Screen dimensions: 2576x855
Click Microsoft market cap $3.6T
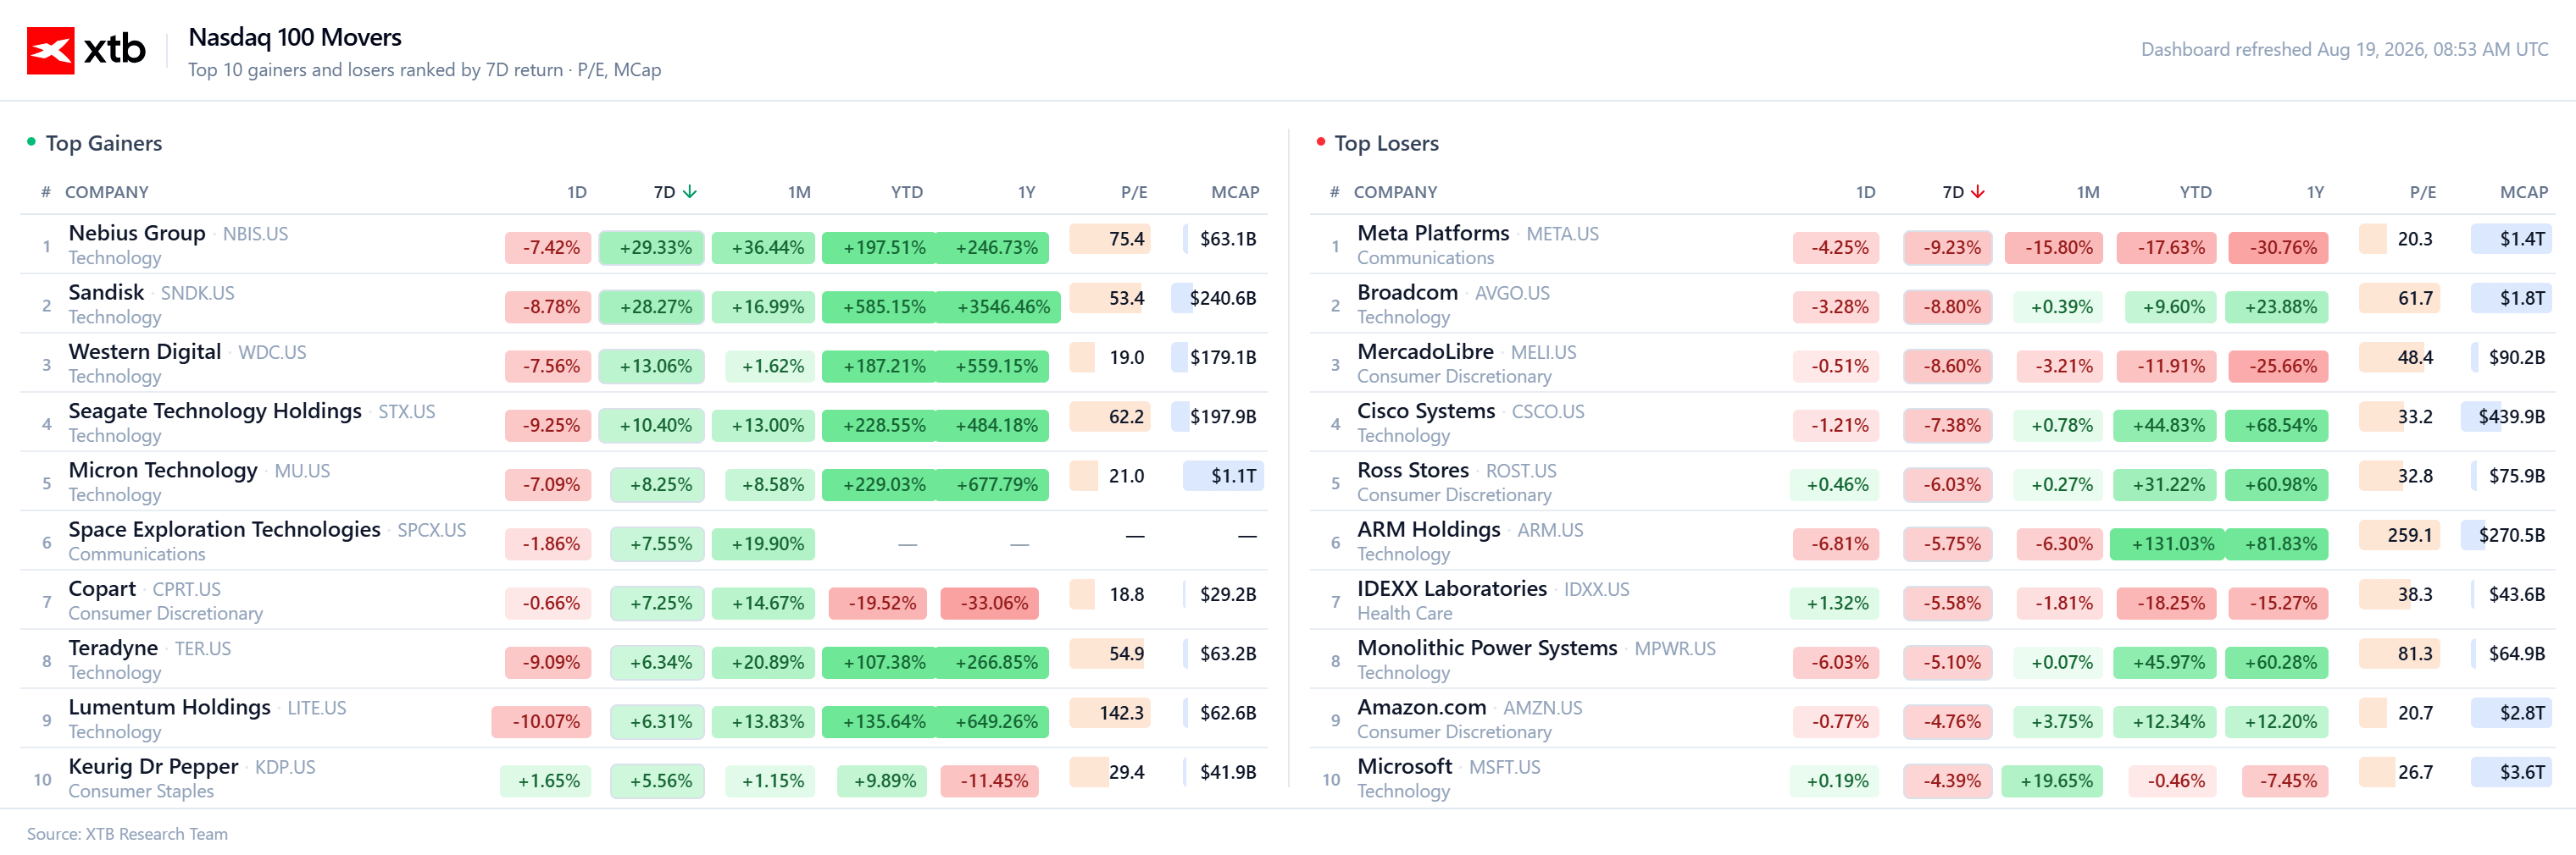[x=2512, y=772]
